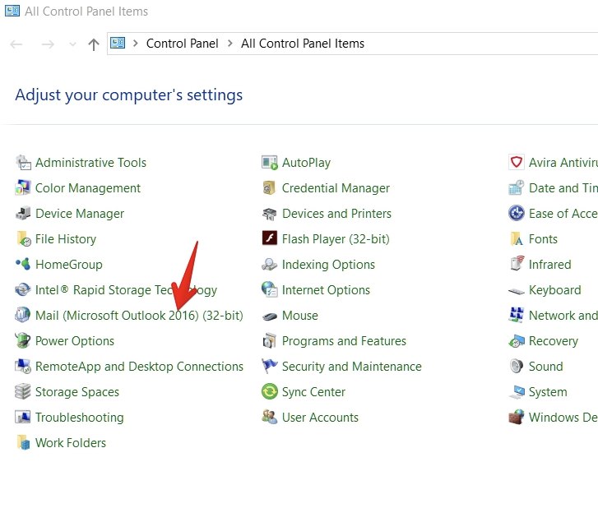Viewport: 598px width, 508px height.
Task: Open the Devices and Printers icon
Action: point(270,214)
